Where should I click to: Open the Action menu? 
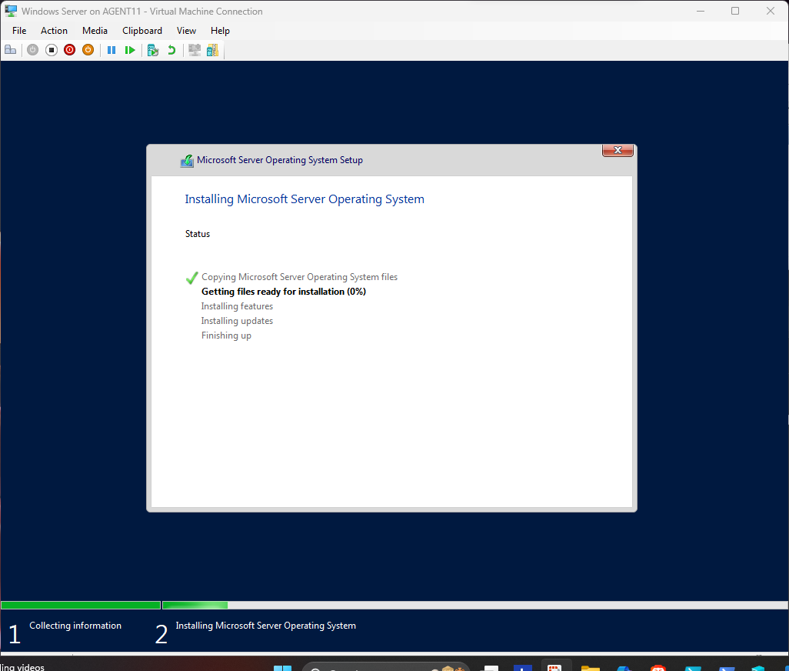click(x=54, y=31)
